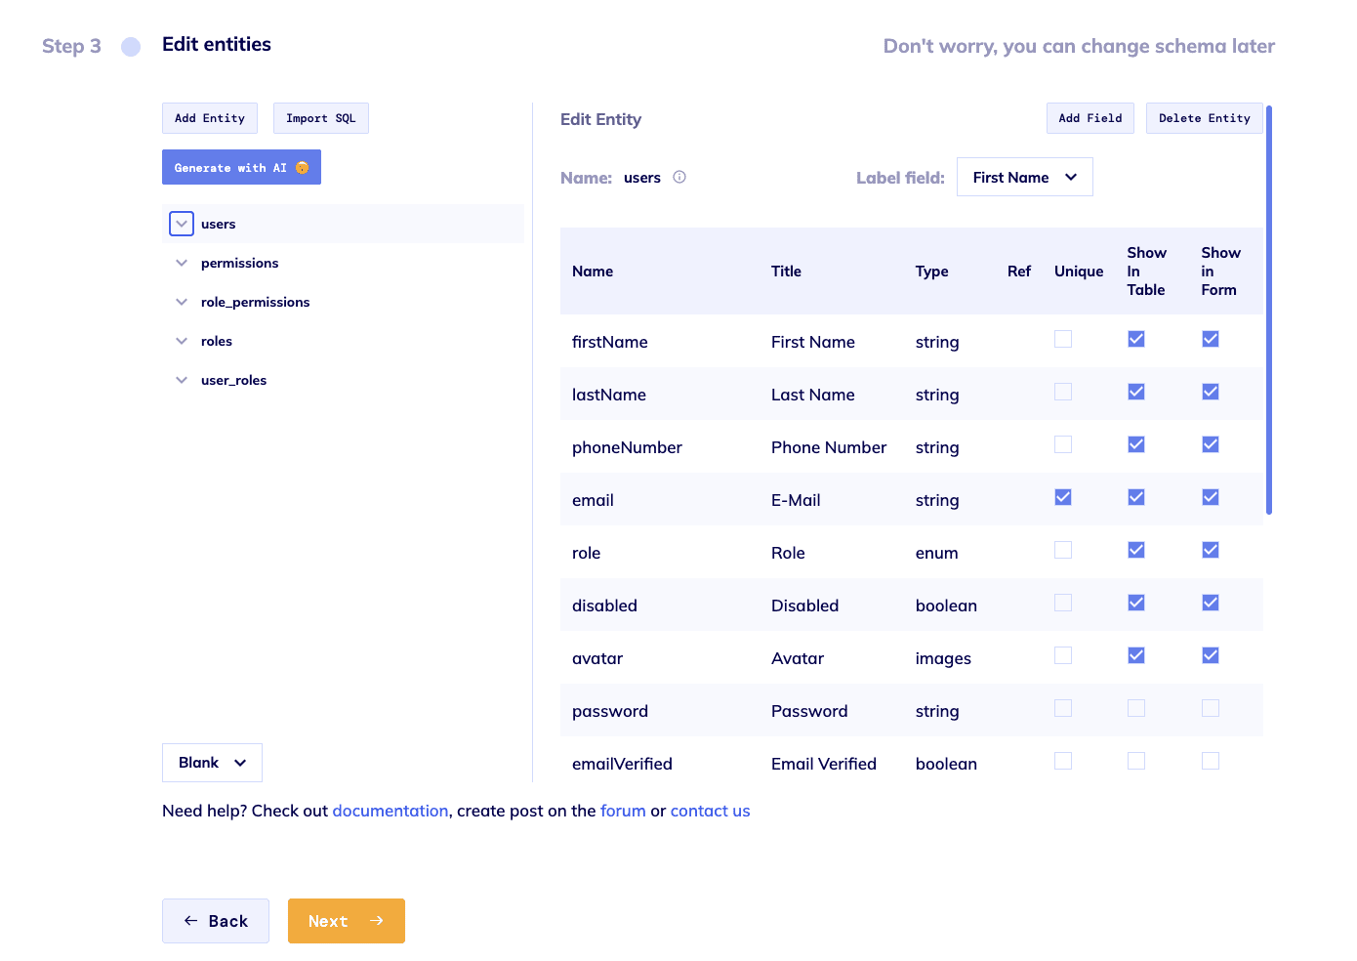
Task: Expand the permissions entity chevron
Action: 182,263
